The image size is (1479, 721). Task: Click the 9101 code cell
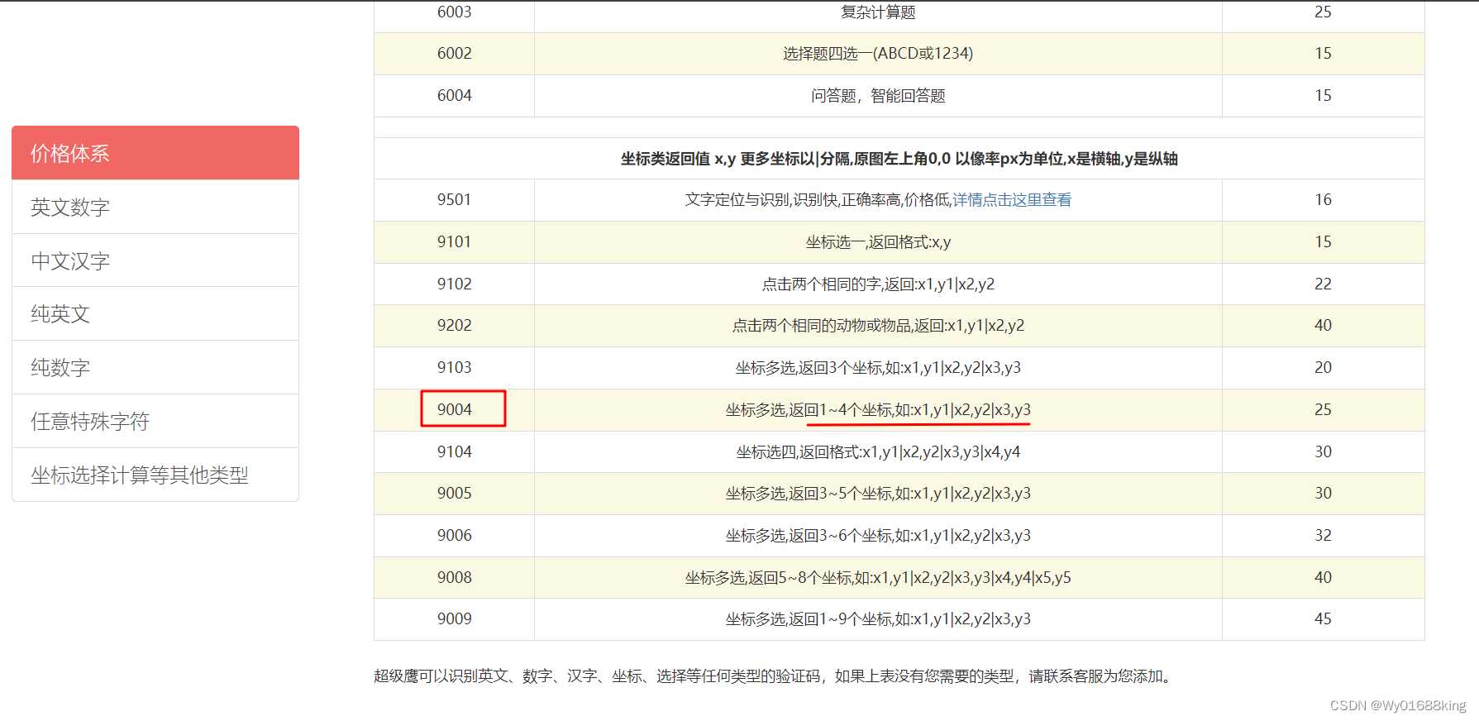(x=455, y=242)
